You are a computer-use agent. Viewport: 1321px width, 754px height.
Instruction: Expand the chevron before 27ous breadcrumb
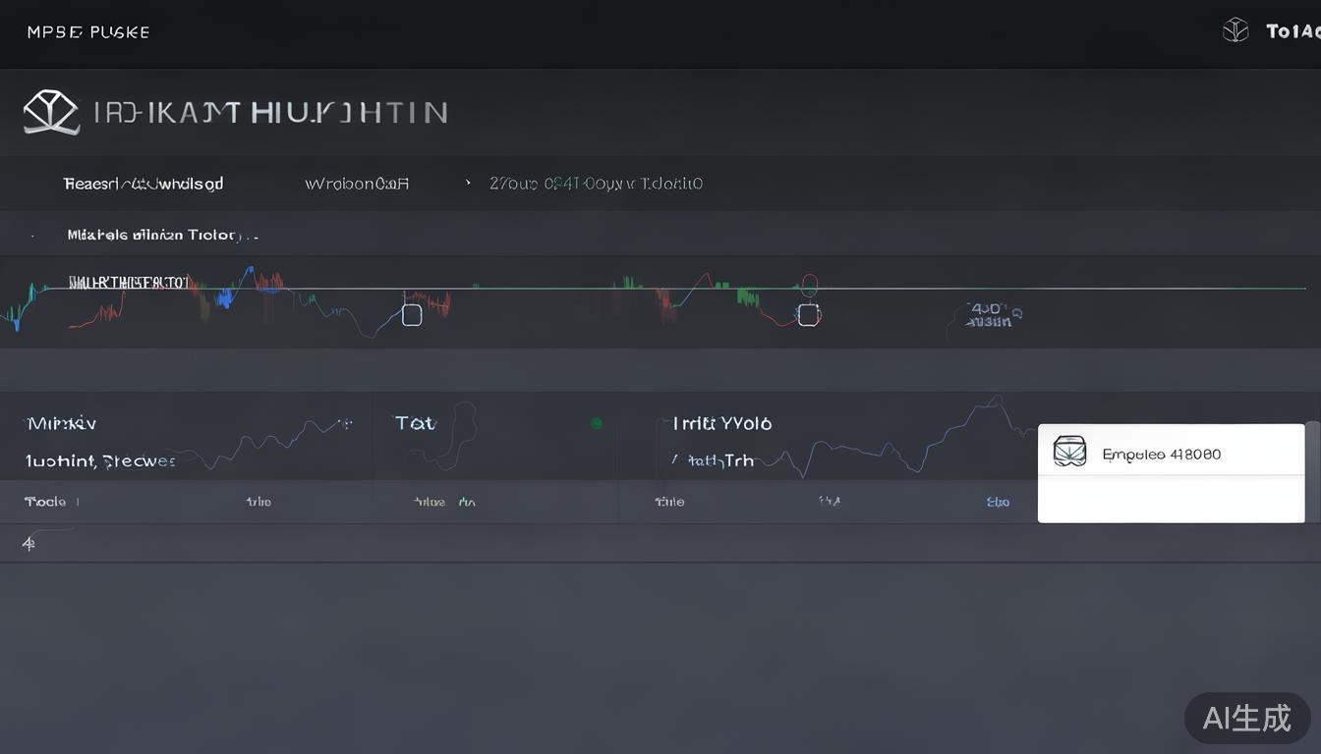point(468,183)
